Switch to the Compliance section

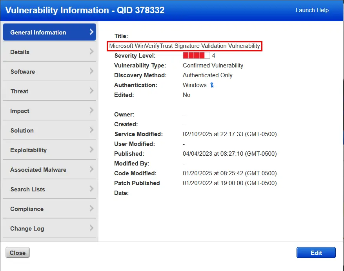pyautogui.click(x=49, y=209)
